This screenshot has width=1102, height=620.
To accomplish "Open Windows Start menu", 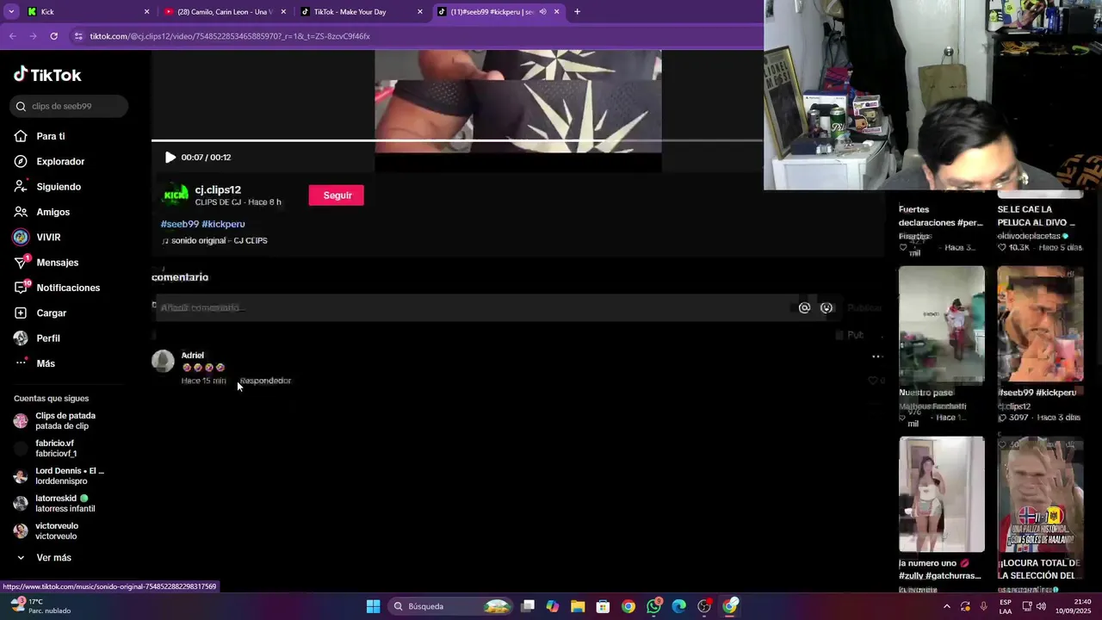I will click(373, 606).
